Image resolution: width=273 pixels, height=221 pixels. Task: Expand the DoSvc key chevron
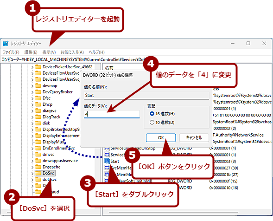pyautogui.click(x=32, y=174)
